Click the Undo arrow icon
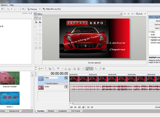Viewport: 160px width, 117px height. (x=8, y=9)
